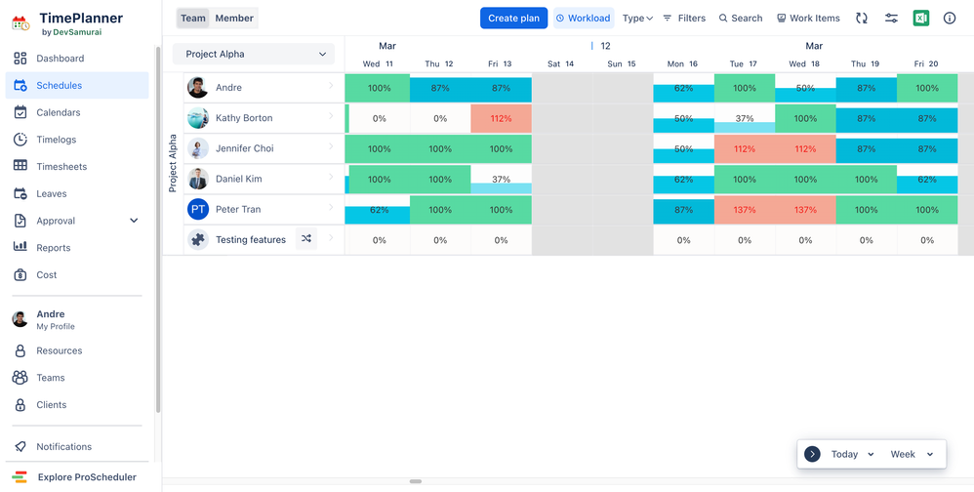
Task: Switch to the Team view
Action: (193, 18)
